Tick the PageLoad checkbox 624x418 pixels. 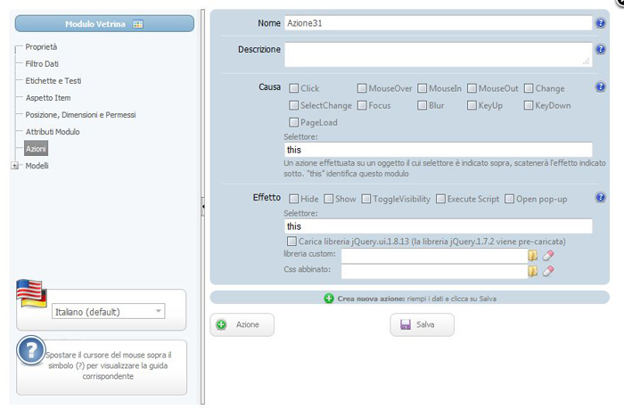293,122
